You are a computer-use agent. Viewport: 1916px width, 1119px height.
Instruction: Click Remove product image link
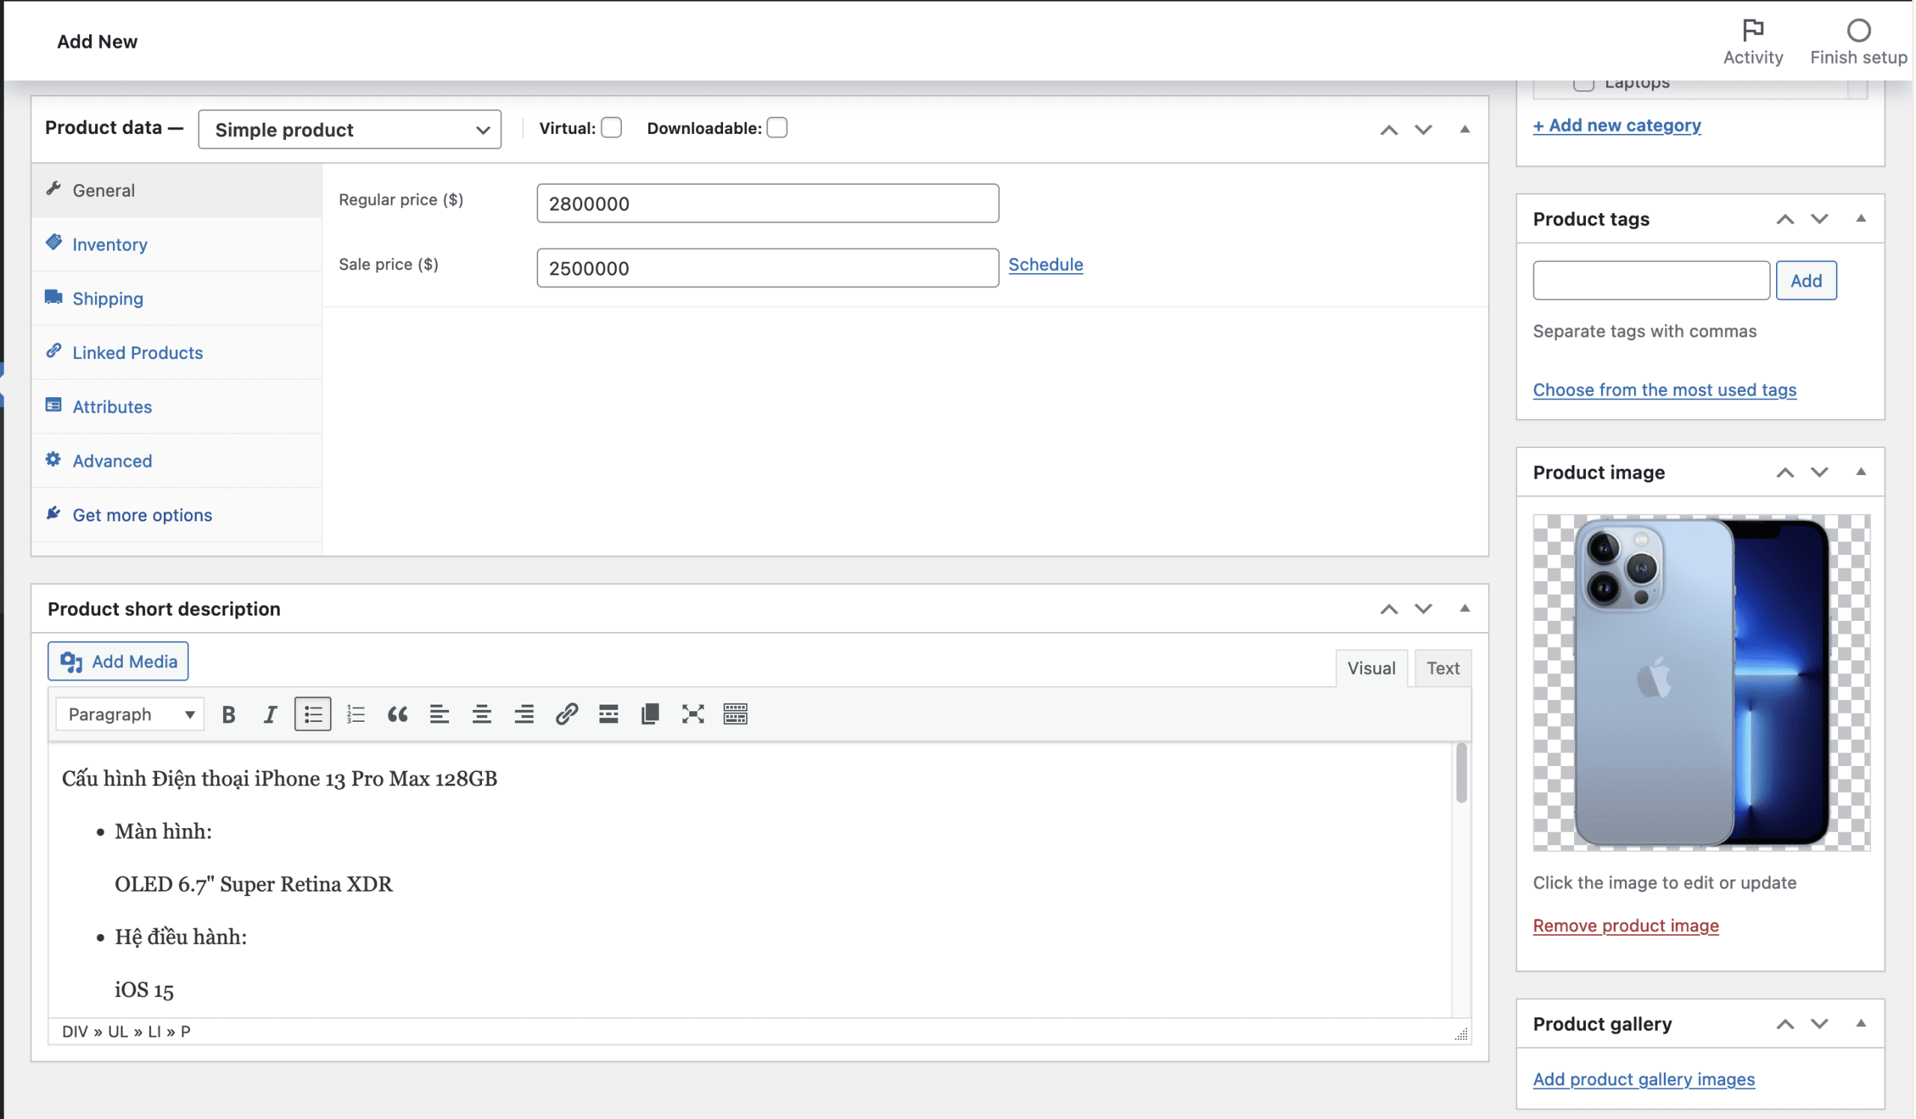(x=1626, y=925)
